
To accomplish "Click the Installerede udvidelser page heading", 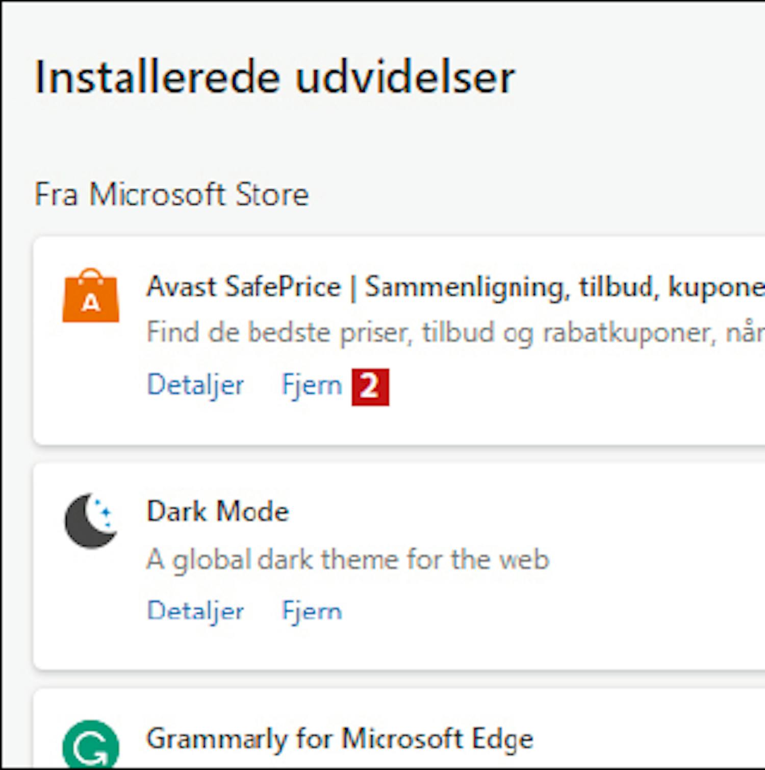I will click(x=275, y=78).
